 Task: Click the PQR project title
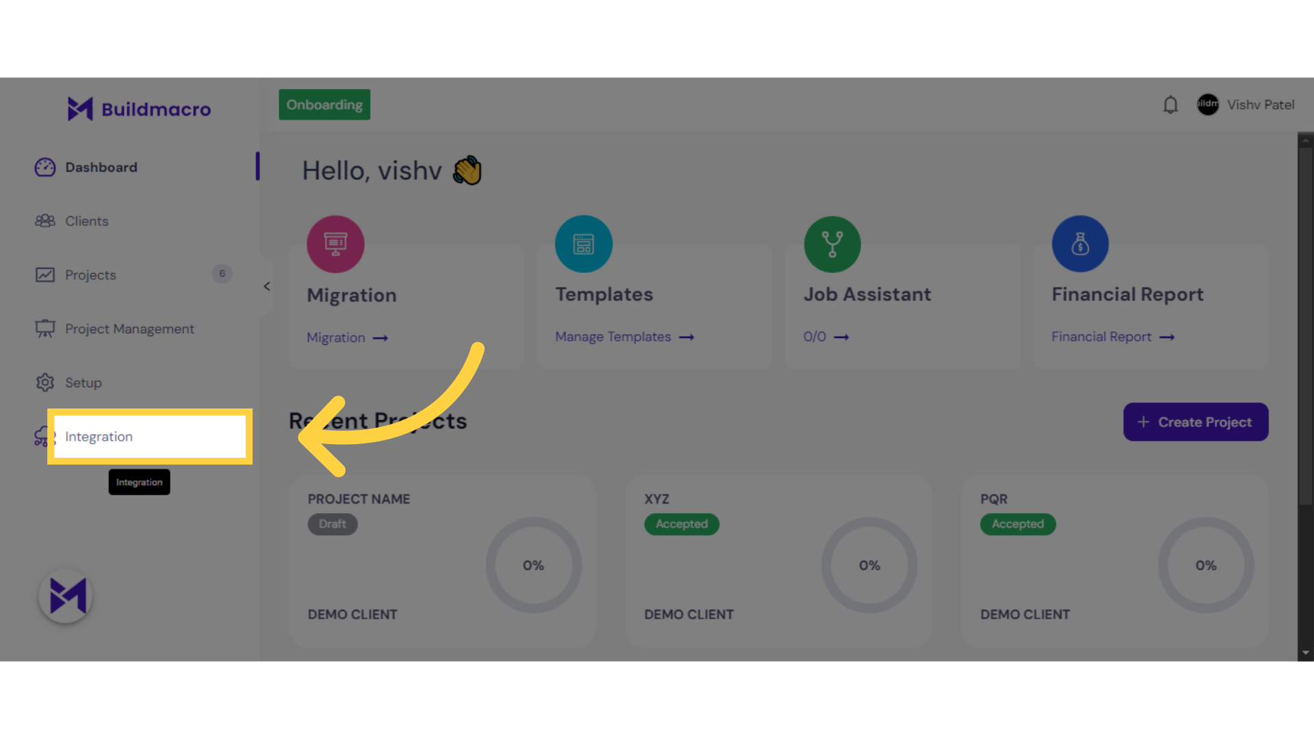pyautogui.click(x=994, y=500)
